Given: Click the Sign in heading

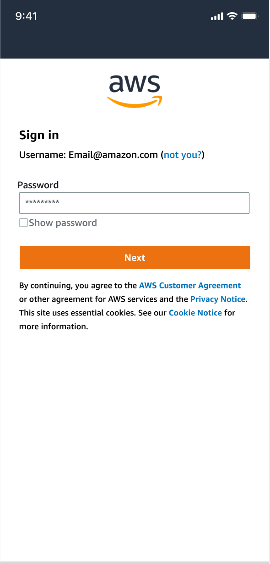Looking at the screenshot, I should click(38, 135).
